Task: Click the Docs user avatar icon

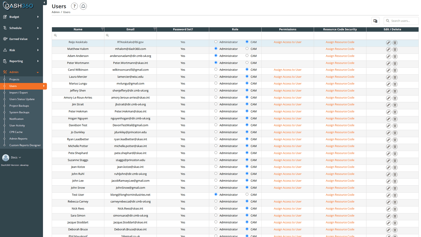Action: 6,158
